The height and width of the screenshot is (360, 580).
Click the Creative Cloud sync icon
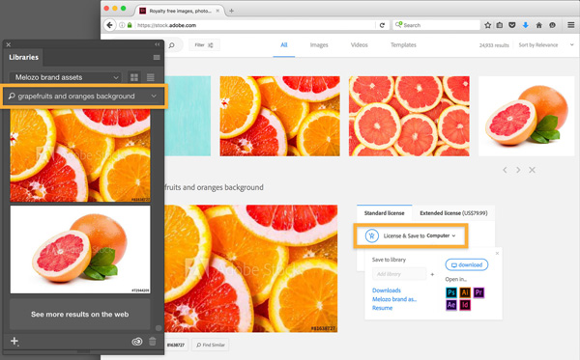[x=137, y=342]
